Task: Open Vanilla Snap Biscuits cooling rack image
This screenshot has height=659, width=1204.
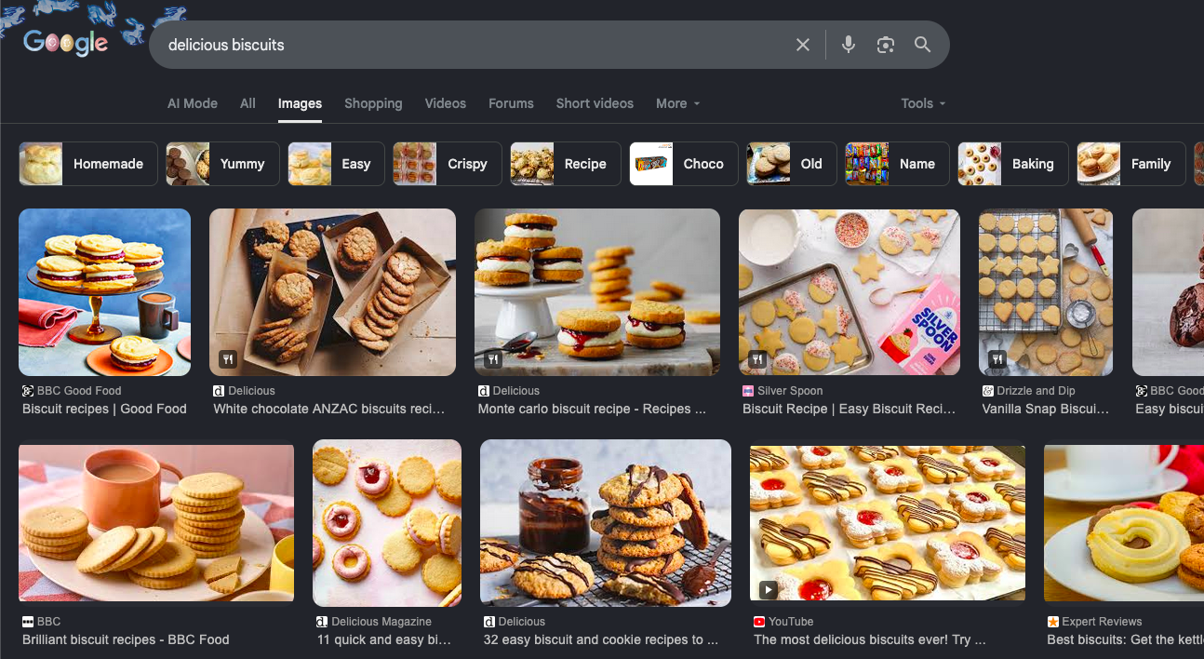Action: click(x=1046, y=291)
